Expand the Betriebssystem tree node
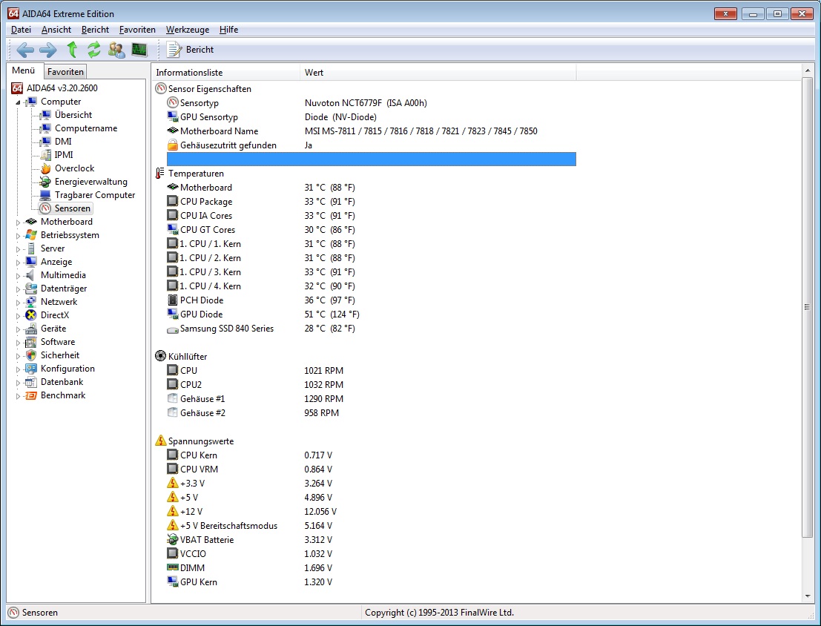The image size is (821, 626). [x=18, y=236]
